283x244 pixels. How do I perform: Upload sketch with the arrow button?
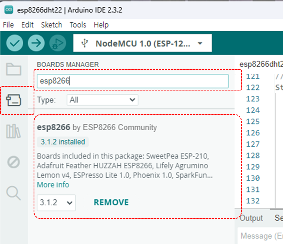click(x=36, y=43)
